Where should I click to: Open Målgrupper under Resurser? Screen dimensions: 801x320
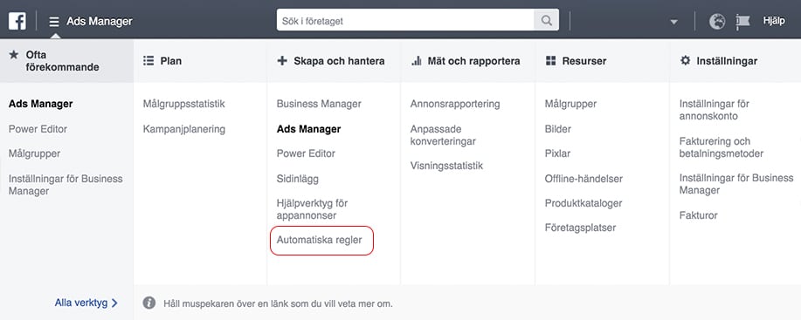pyautogui.click(x=570, y=104)
